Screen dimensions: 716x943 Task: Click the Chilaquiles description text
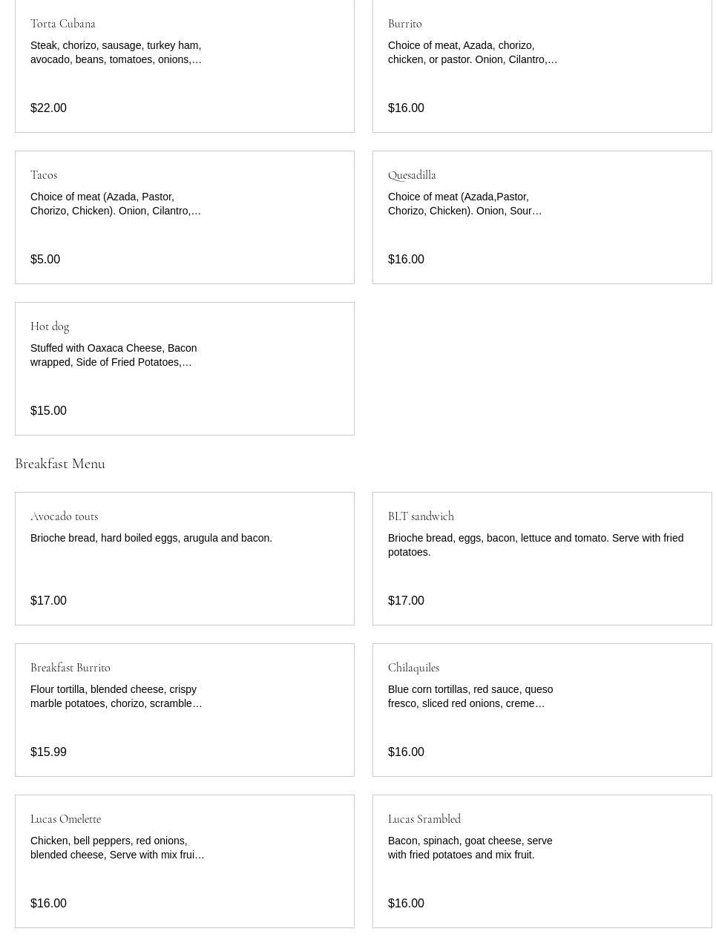470,697
